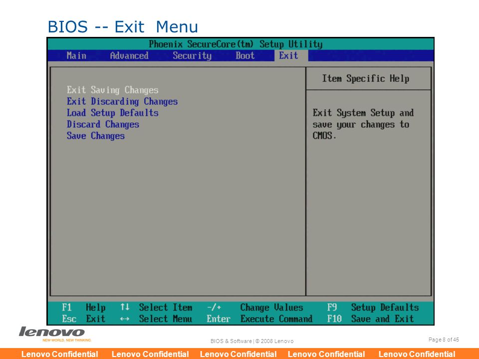This screenshot has width=479, height=359.
Task: Click the F1 Help legend entry
Action: coord(84,308)
